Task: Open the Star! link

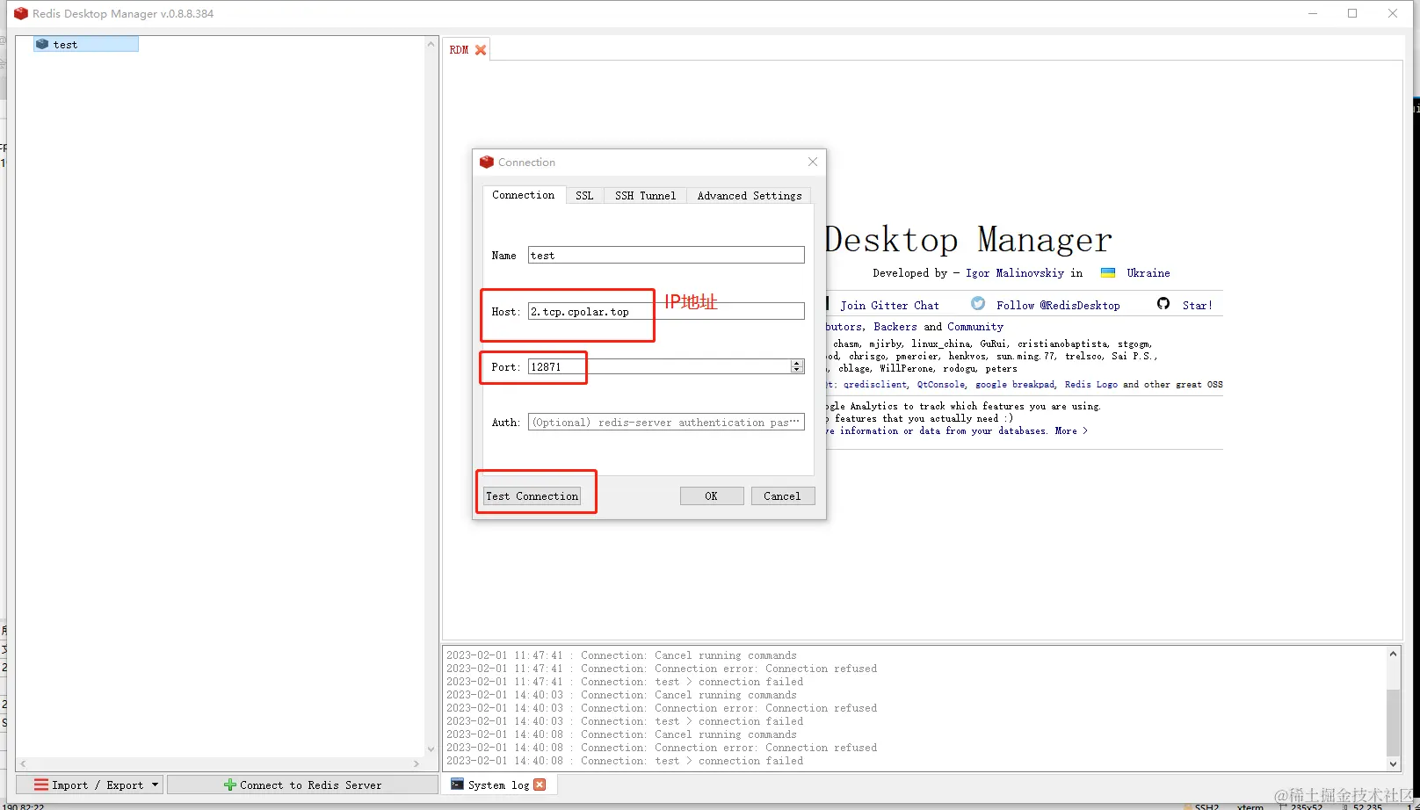Action: pos(1197,305)
